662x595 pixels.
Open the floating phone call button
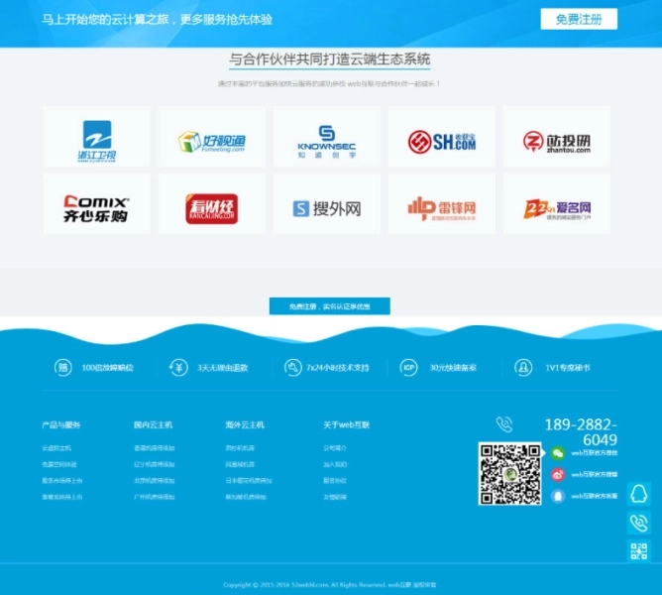[639, 523]
